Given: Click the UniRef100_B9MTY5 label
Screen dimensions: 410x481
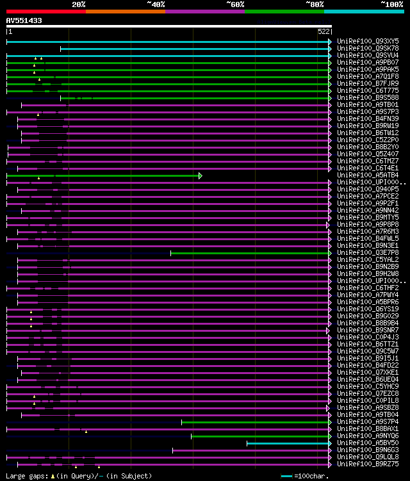Looking at the screenshot, I should click(368, 218).
